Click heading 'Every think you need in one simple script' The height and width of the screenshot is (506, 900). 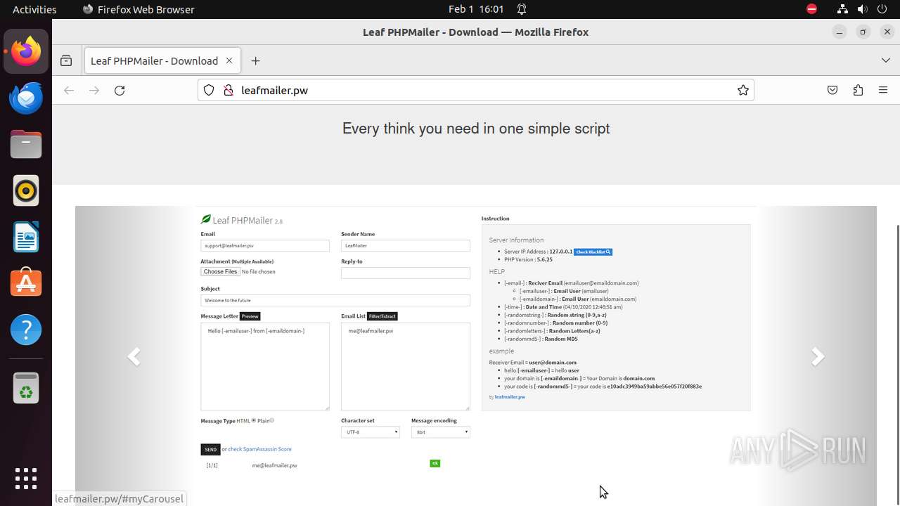(476, 129)
